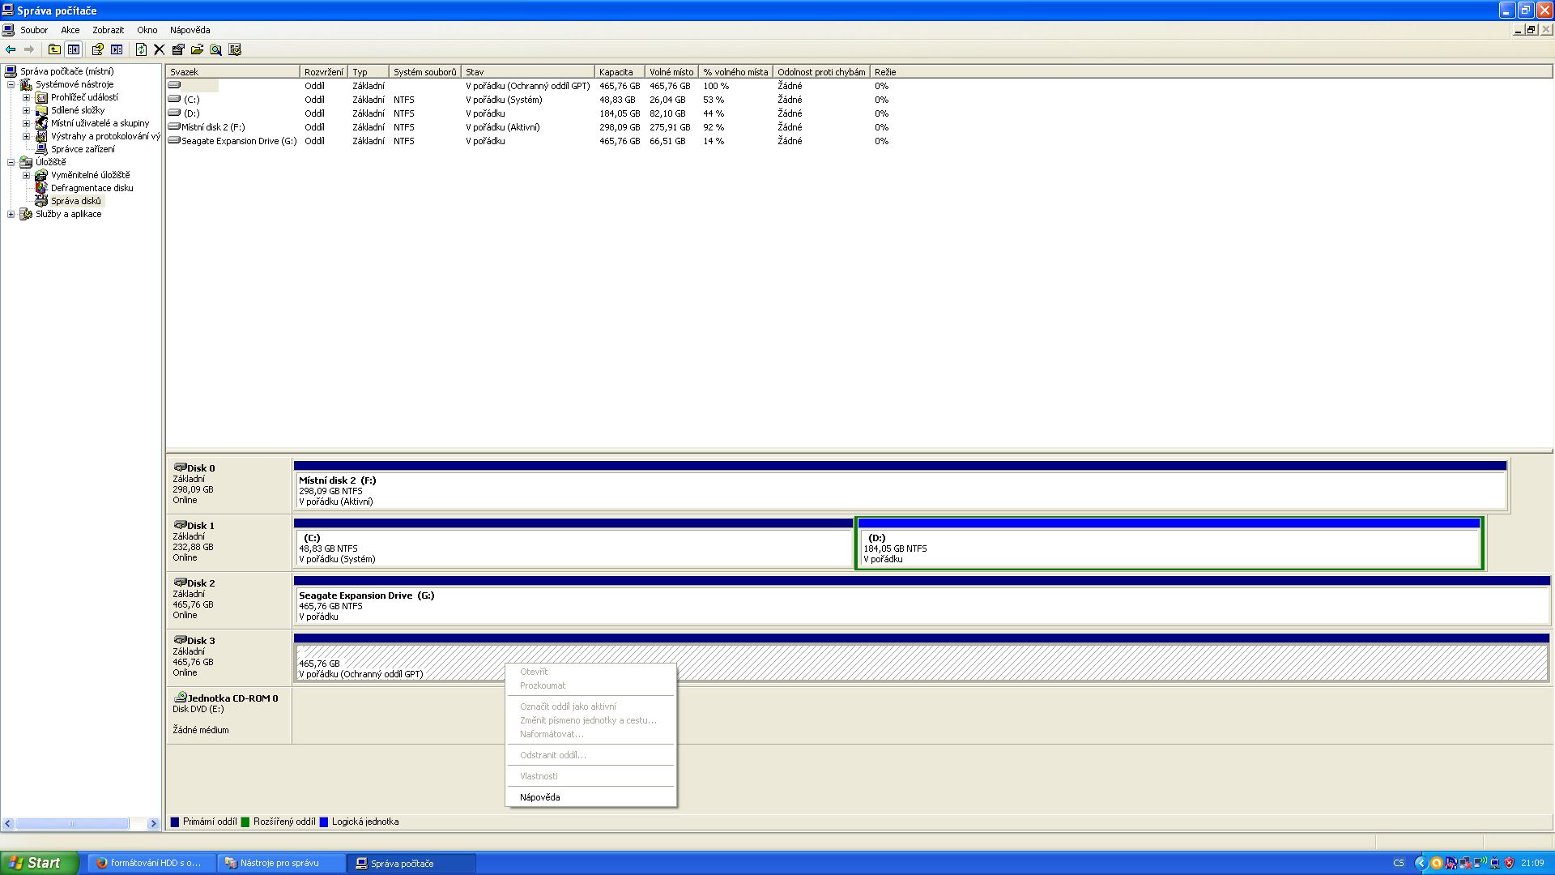Collapse the Systémové nástroje tree node
This screenshot has height=875, width=1555.
click(x=11, y=84)
